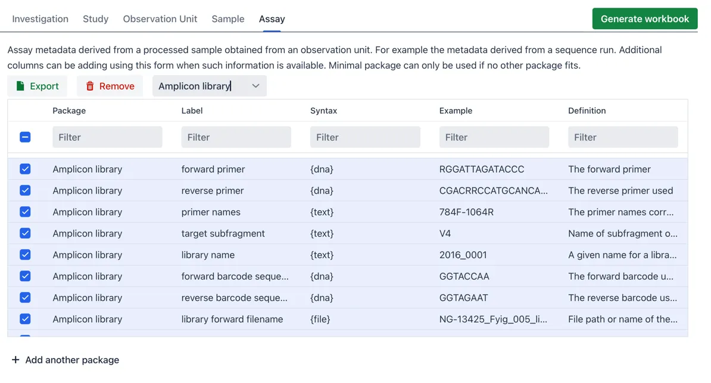Click the '{file}' syntax cell
This screenshot has width=711, height=383.
click(320, 319)
